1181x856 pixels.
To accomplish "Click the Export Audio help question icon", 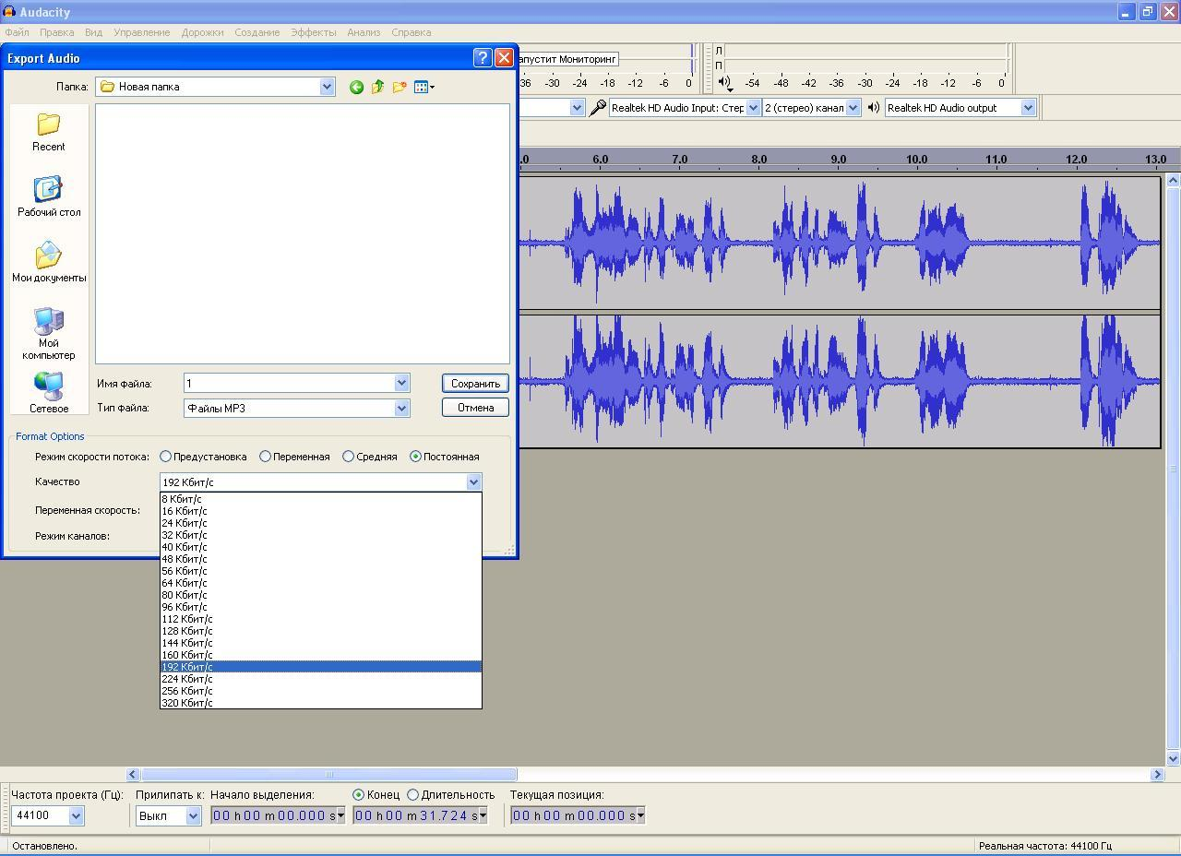I will (x=482, y=57).
